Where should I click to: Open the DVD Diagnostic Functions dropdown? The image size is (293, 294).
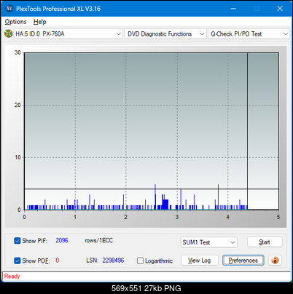(x=165, y=34)
